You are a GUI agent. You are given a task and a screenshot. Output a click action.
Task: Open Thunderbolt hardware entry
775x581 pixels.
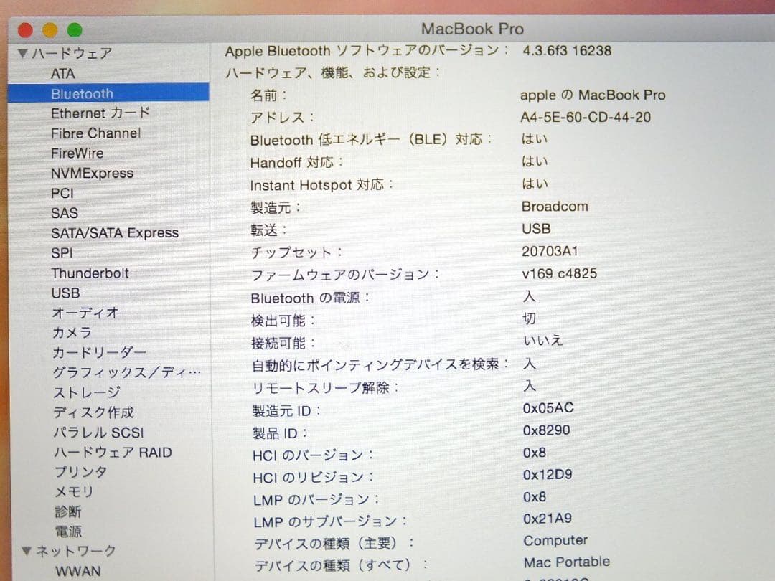[x=90, y=273]
